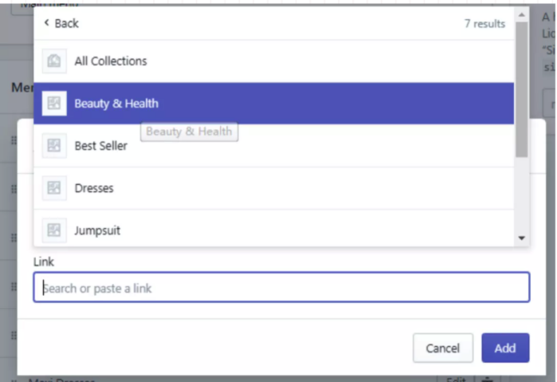Click the Beauty & Health collection icon
557x382 pixels.
(x=54, y=103)
